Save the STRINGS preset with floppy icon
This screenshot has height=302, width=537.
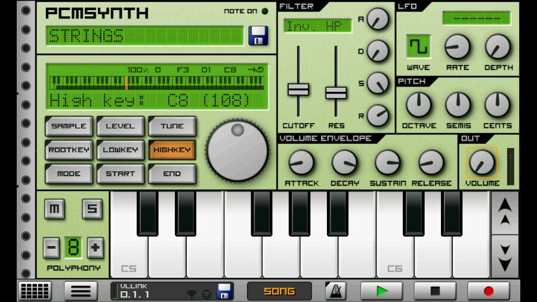pos(258,36)
